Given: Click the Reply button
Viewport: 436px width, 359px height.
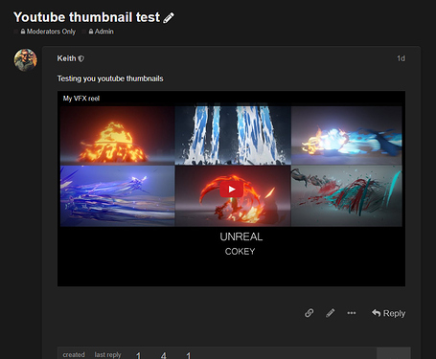Looking at the screenshot, I should tap(388, 313).
